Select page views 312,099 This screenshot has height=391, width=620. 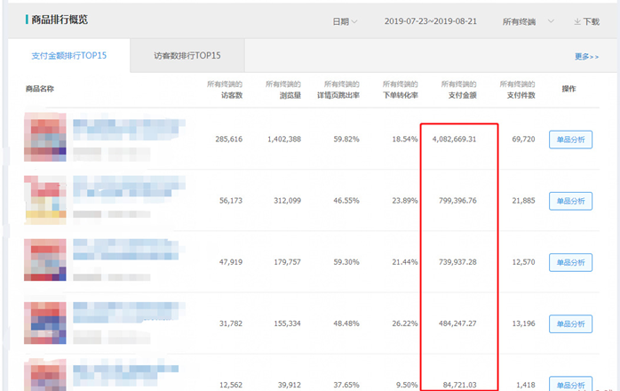[x=288, y=201]
